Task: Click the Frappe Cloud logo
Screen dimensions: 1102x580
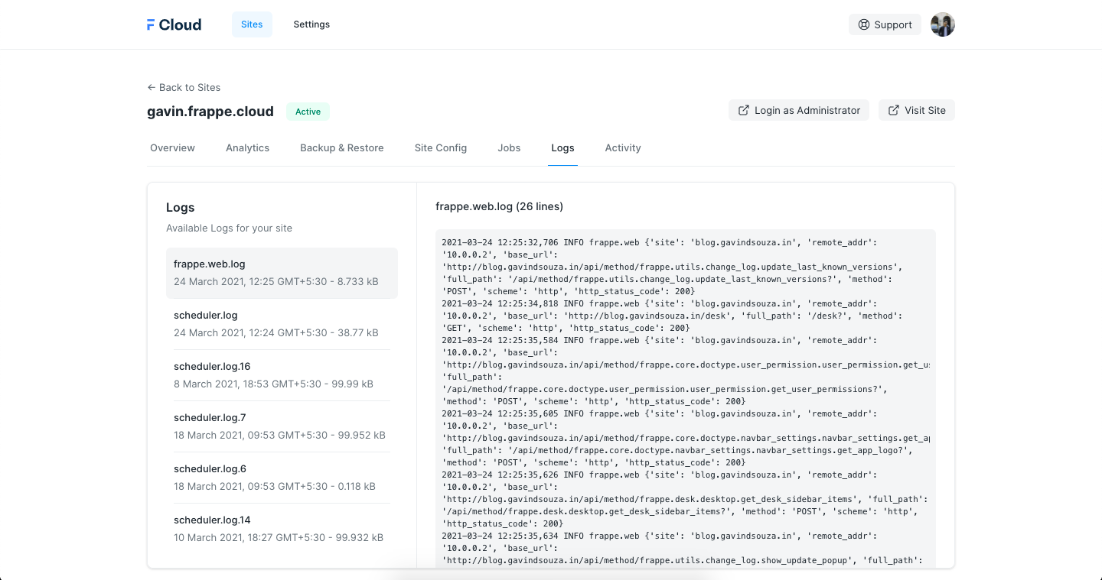Action: coord(174,24)
